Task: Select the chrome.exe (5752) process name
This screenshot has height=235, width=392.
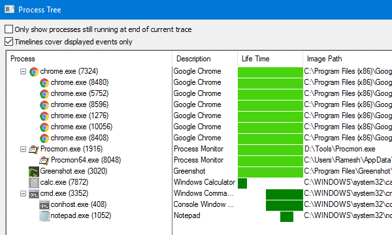Action: [x=80, y=93]
